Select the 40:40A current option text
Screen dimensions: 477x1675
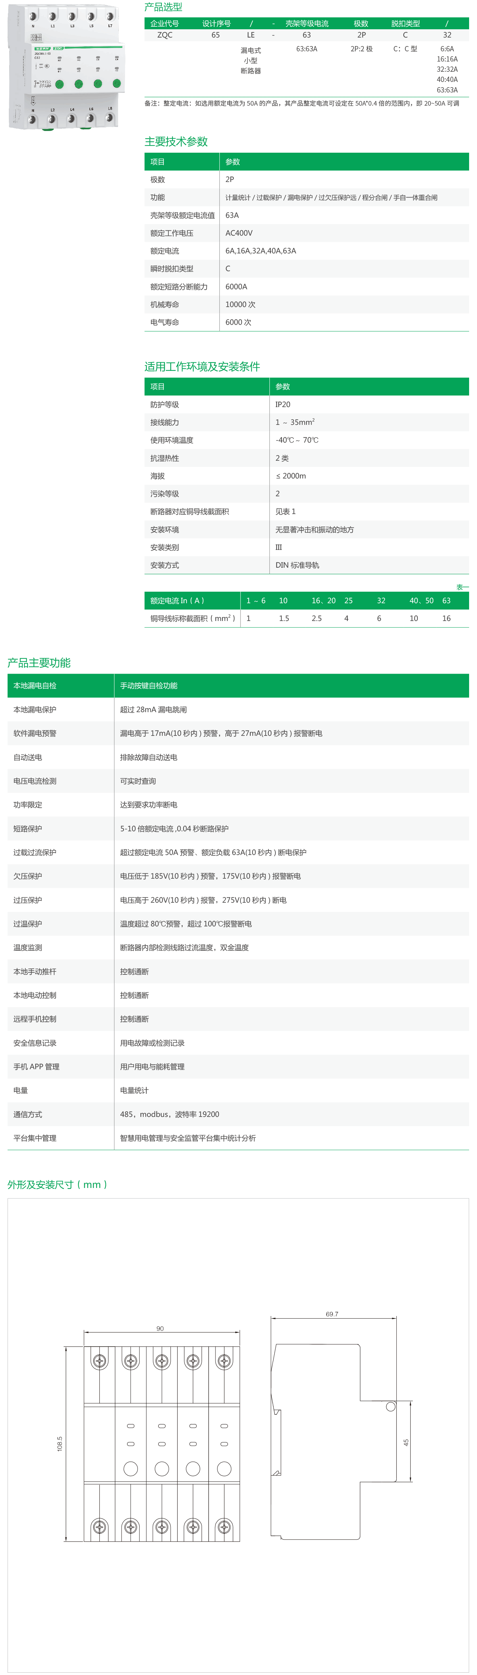(x=447, y=79)
